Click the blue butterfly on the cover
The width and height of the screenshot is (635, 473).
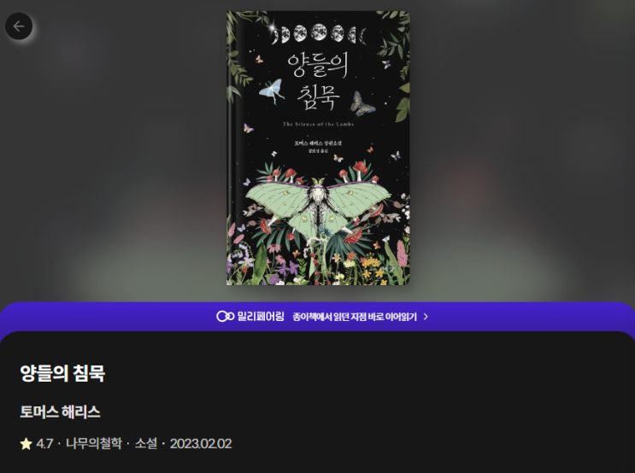coord(271,91)
